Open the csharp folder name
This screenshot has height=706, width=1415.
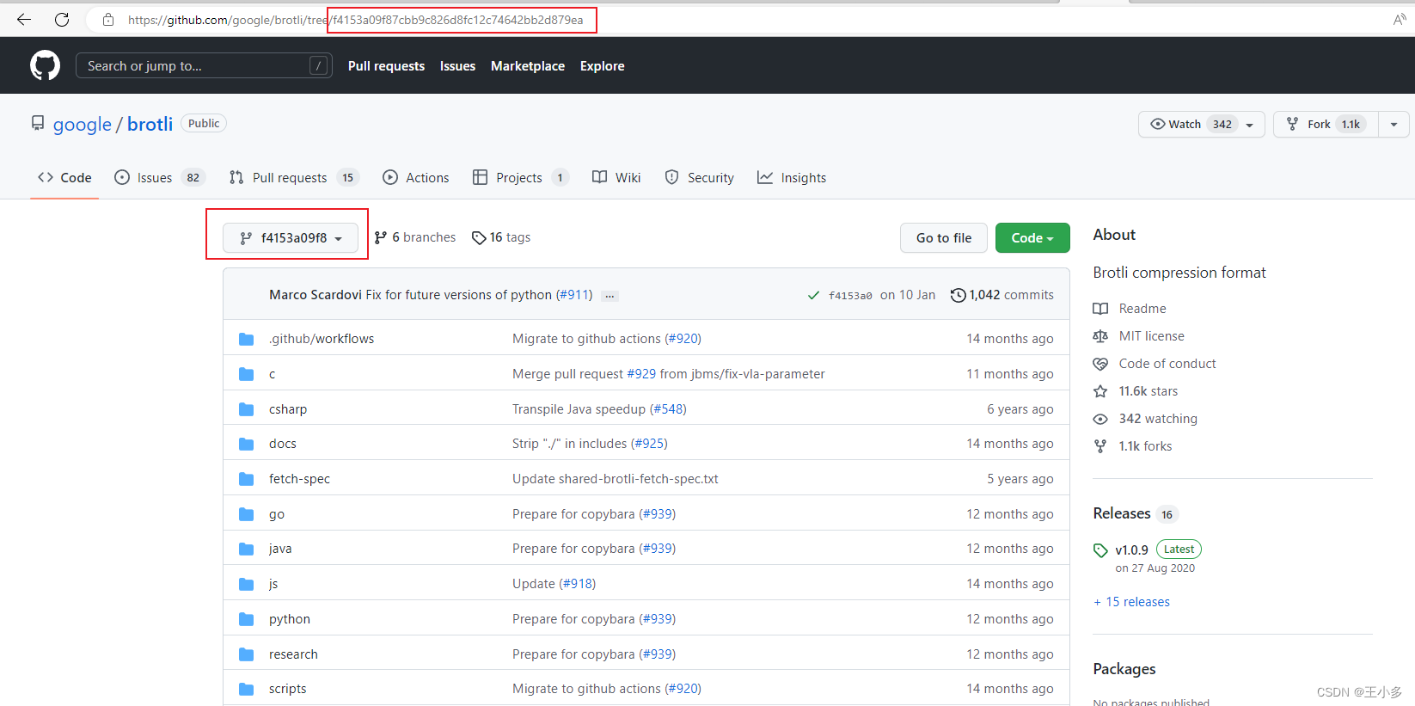pos(288,409)
